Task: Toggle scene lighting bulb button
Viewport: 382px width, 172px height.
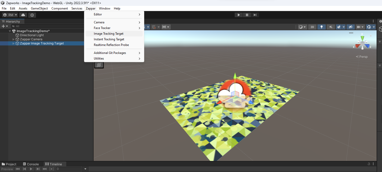Action: [321, 27]
